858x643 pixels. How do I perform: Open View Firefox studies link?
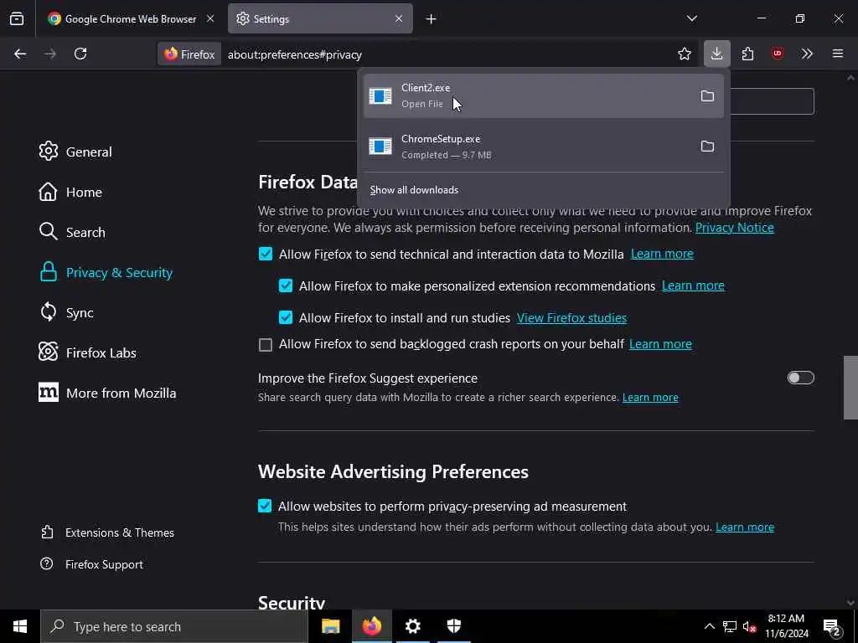(x=571, y=317)
